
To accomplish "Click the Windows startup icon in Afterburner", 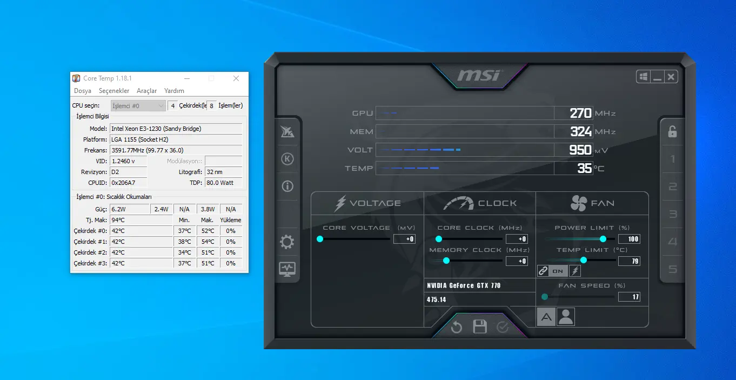I will [x=644, y=77].
